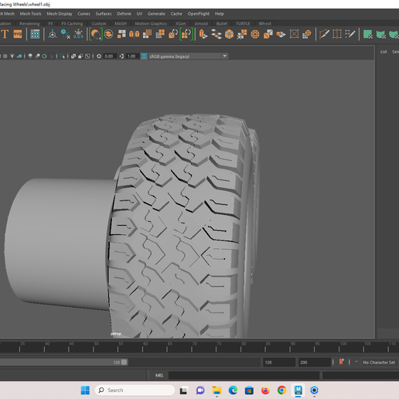This screenshot has width=399, height=399.
Task: Select the Multi-Cut knife tool icon
Action: point(324,34)
